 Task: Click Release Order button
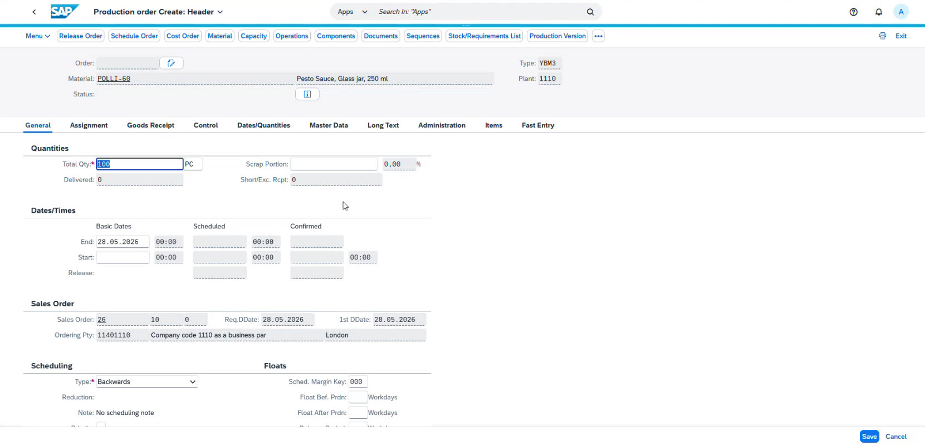[81, 36]
